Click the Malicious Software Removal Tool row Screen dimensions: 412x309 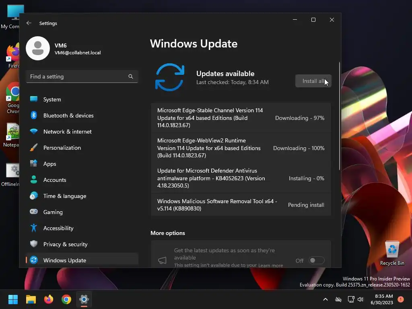click(x=241, y=205)
